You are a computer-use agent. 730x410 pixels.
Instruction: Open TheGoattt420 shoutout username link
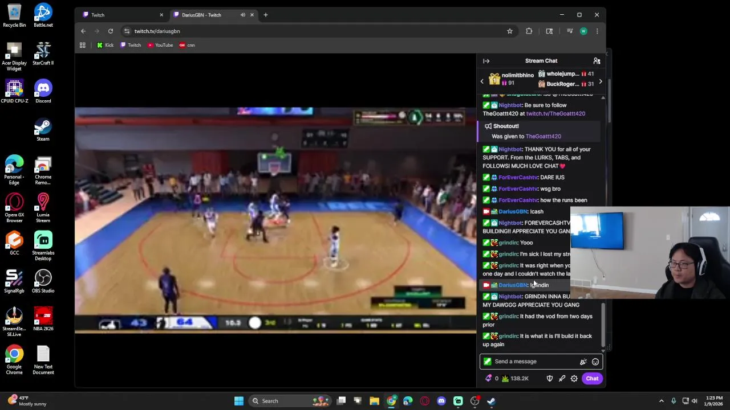pyautogui.click(x=543, y=137)
